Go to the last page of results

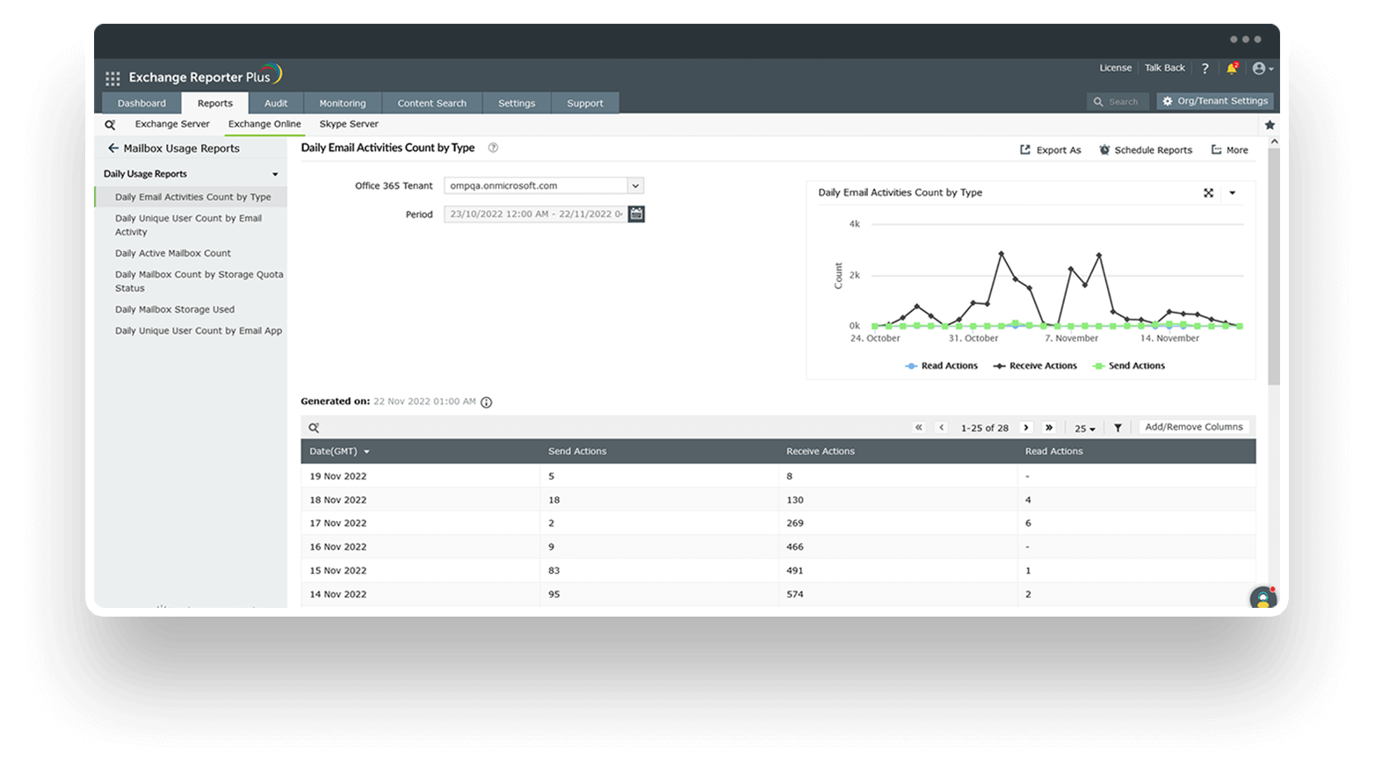pos(1048,428)
